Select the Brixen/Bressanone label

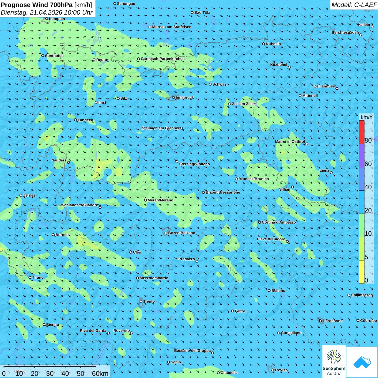click(x=223, y=192)
